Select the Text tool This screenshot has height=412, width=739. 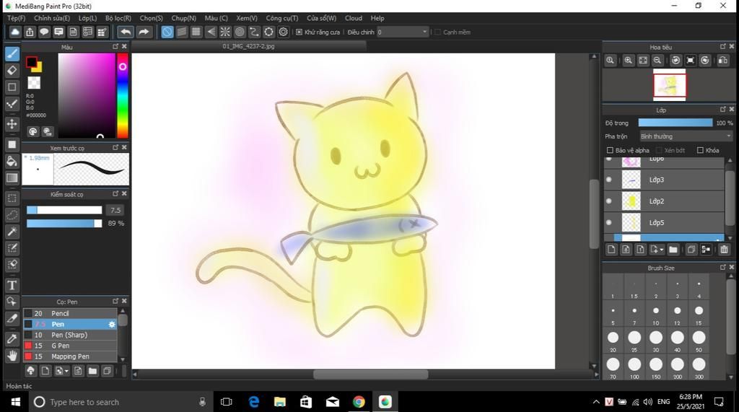12,285
